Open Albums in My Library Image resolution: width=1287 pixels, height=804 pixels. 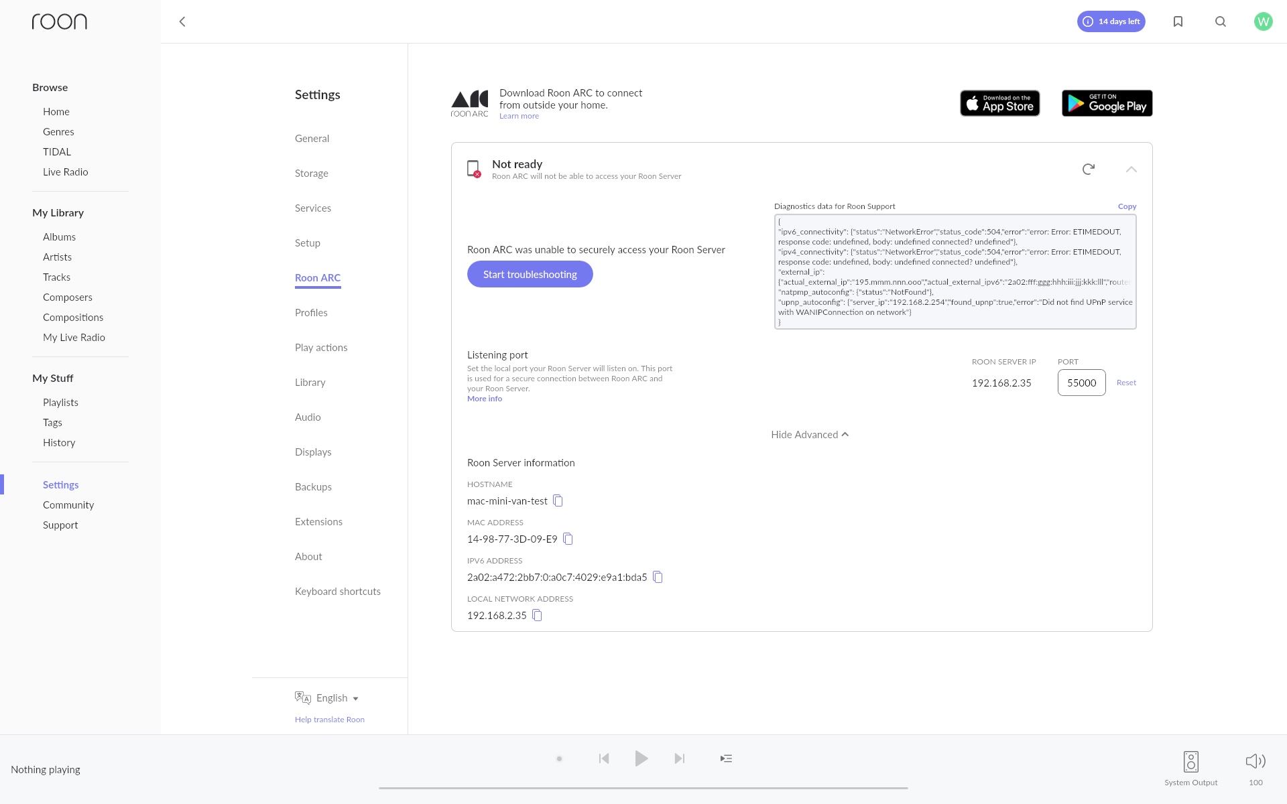[x=59, y=237]
